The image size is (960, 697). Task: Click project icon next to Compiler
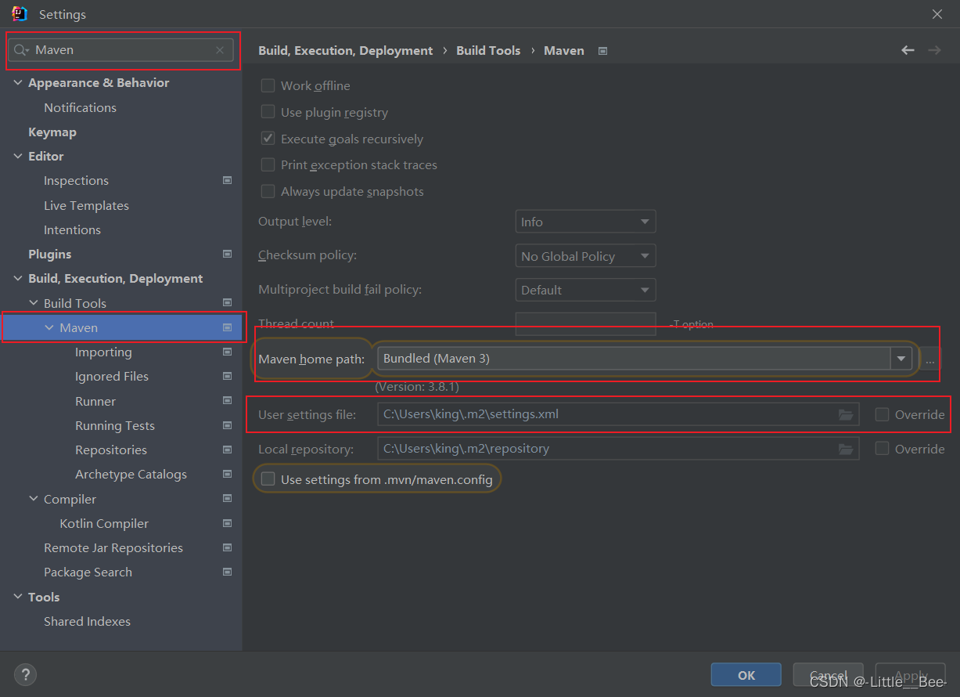pyautogui.click(x=227, y=500)
